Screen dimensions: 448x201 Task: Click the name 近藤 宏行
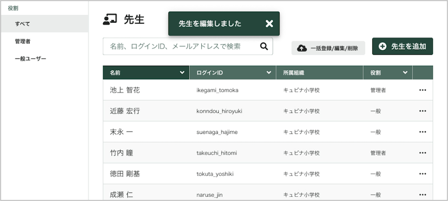tap(125, 111)
